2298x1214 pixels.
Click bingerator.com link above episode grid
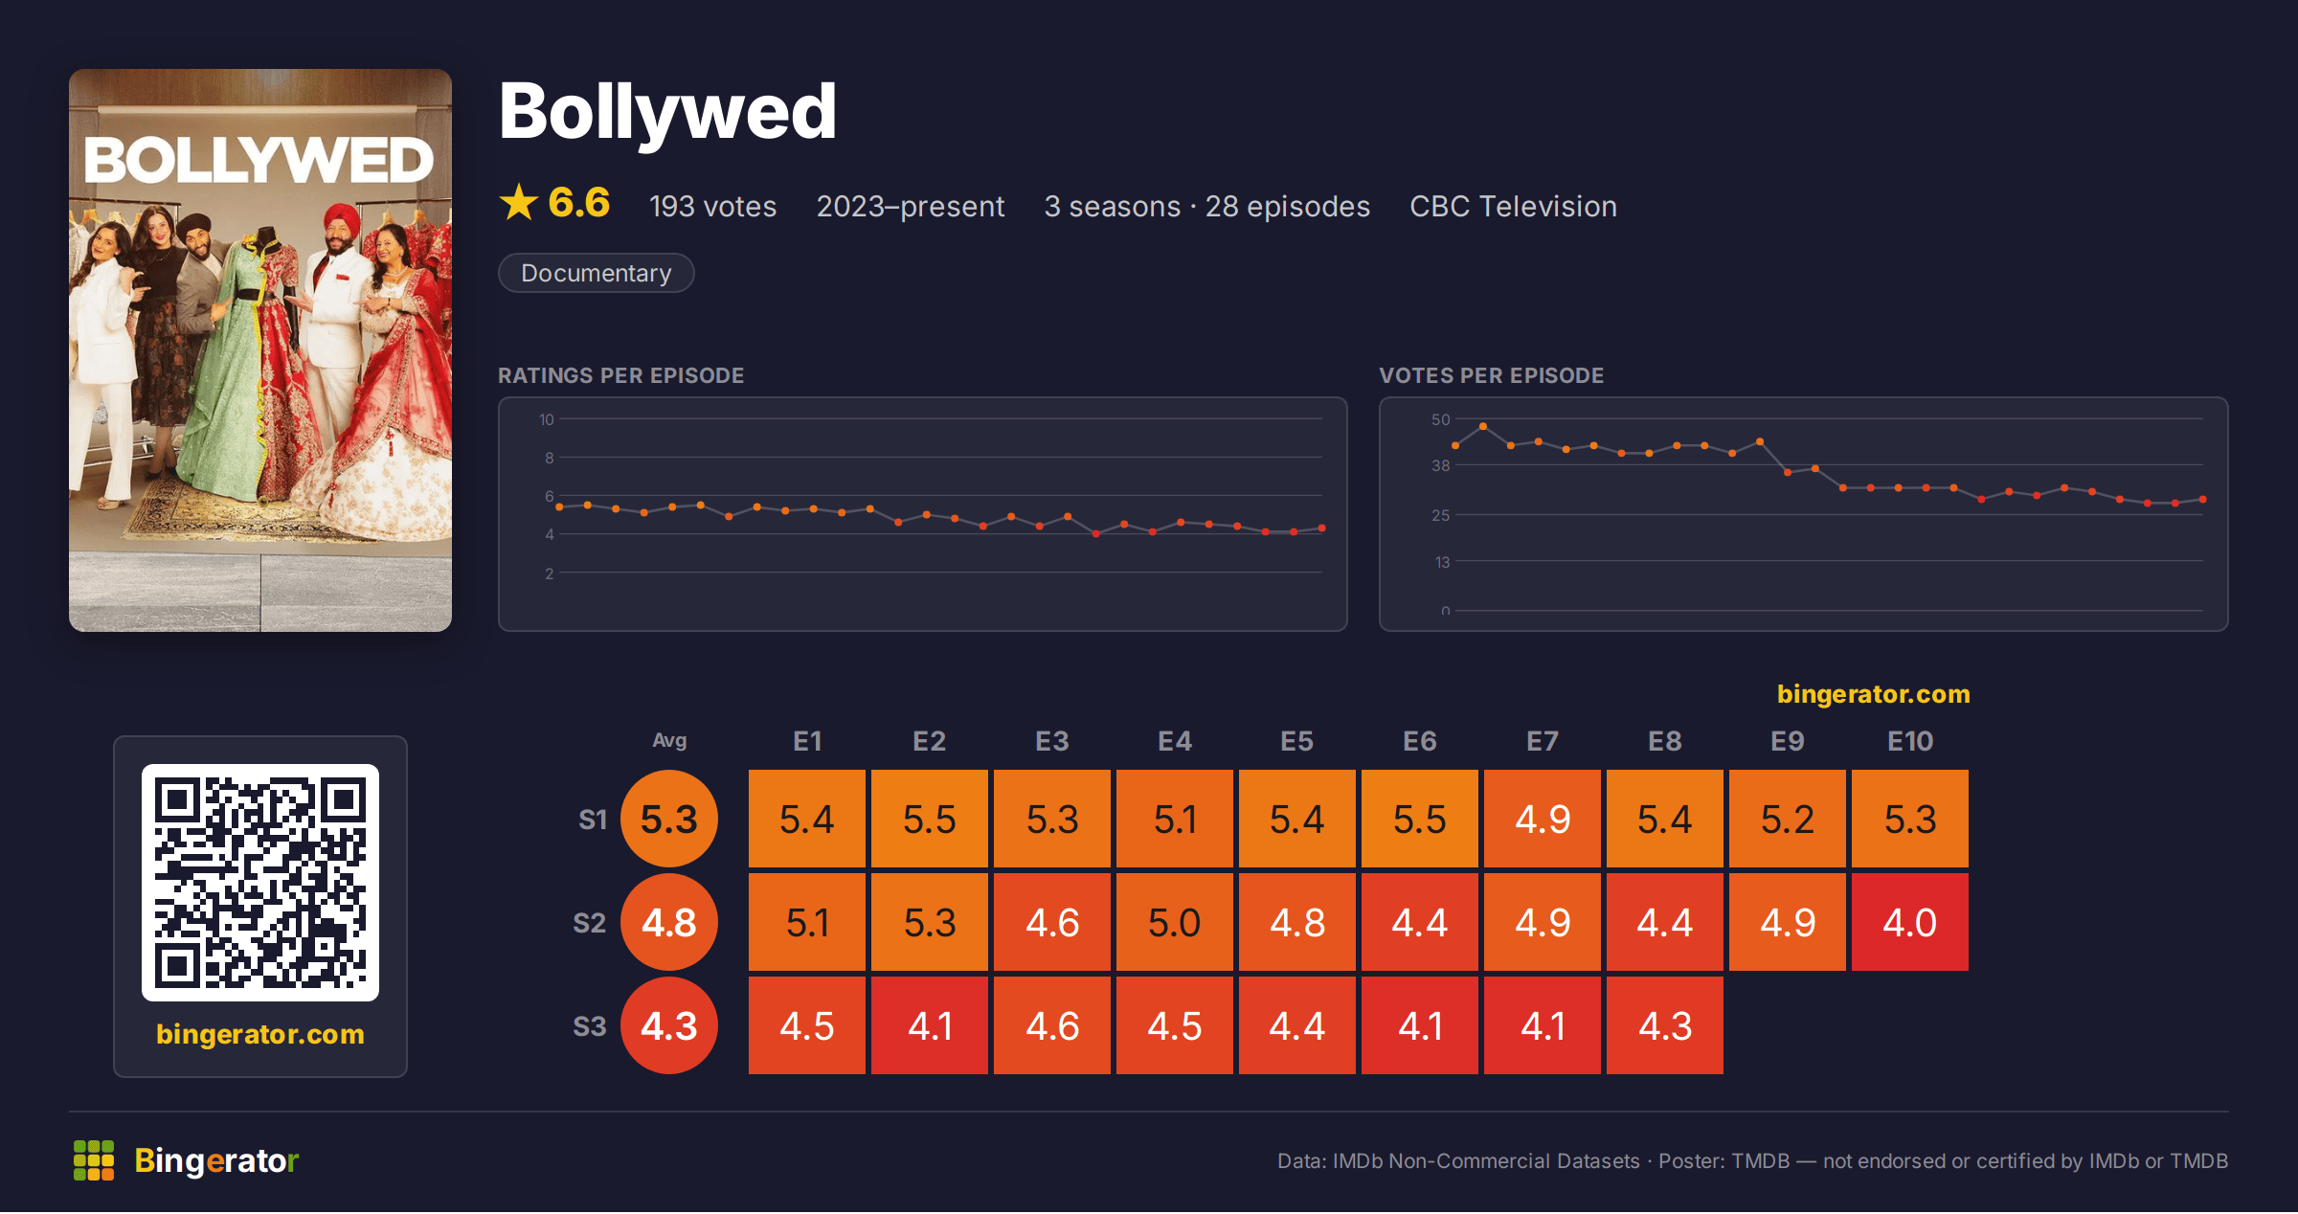pyautogui.click(x=1873, y=694)
